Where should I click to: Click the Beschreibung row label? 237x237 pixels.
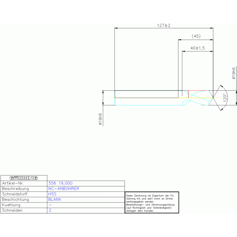[15, 188]
